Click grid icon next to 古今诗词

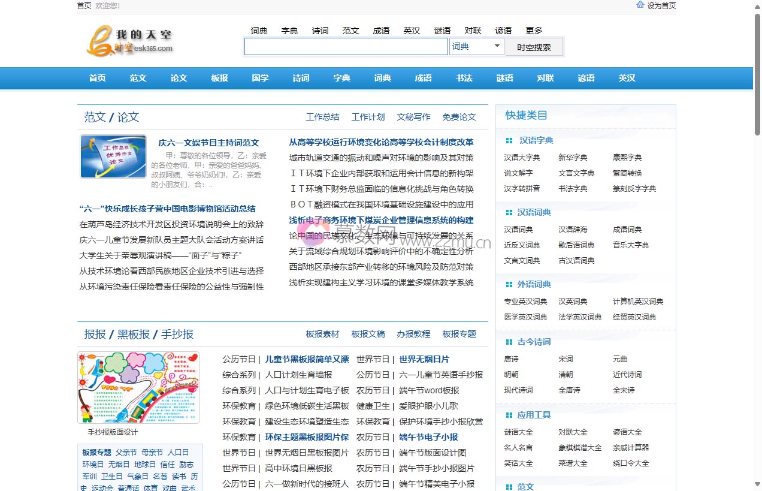tap(509, 342)
